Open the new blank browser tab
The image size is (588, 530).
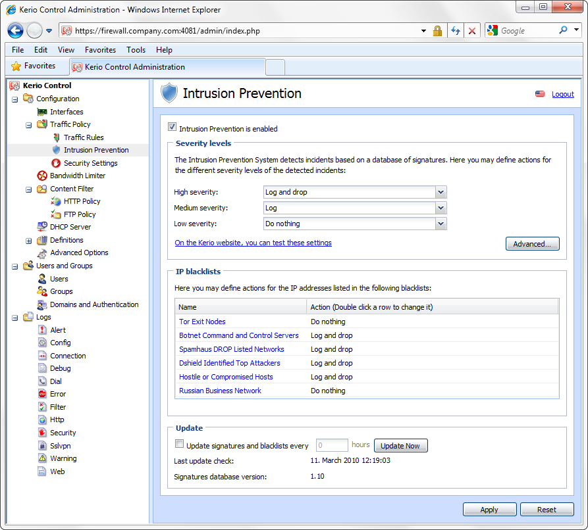coord(275,67)
